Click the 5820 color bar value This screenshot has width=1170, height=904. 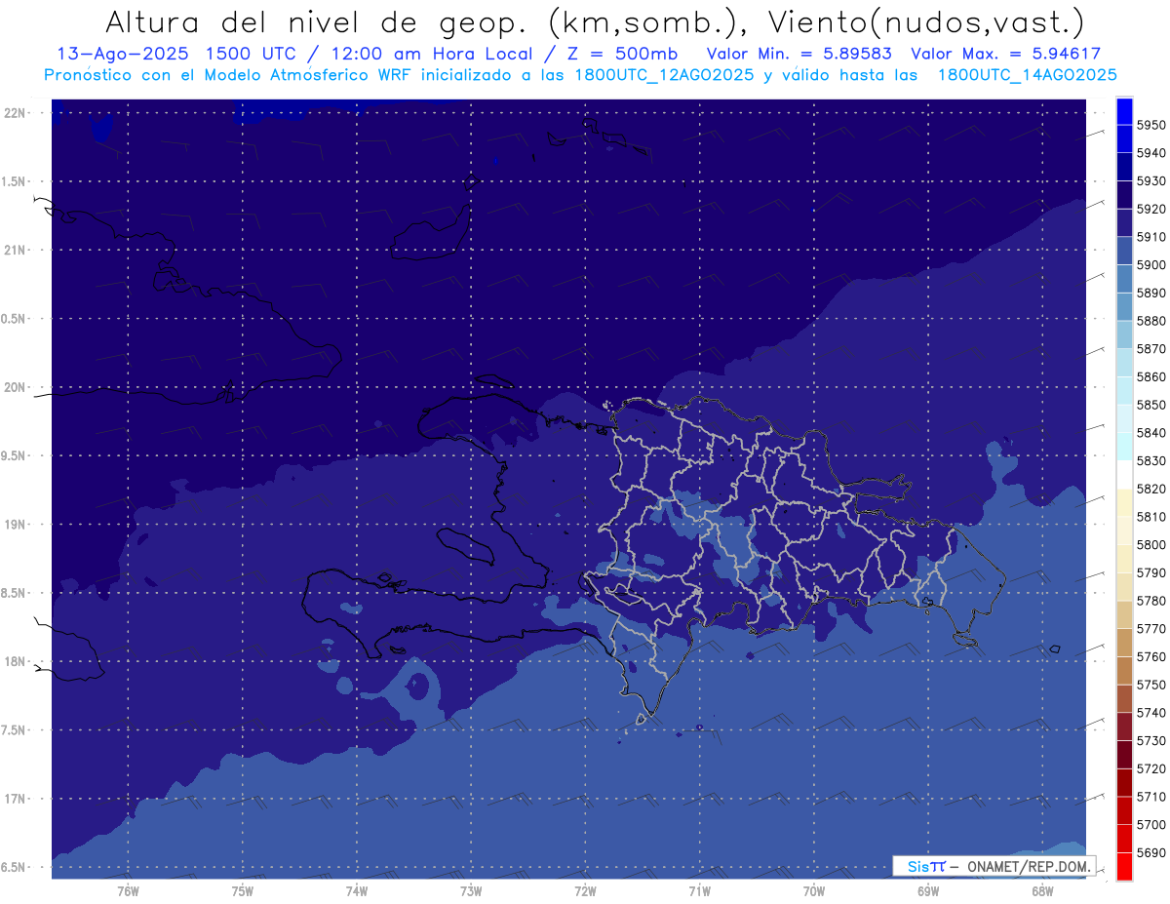coord(1150,489)
